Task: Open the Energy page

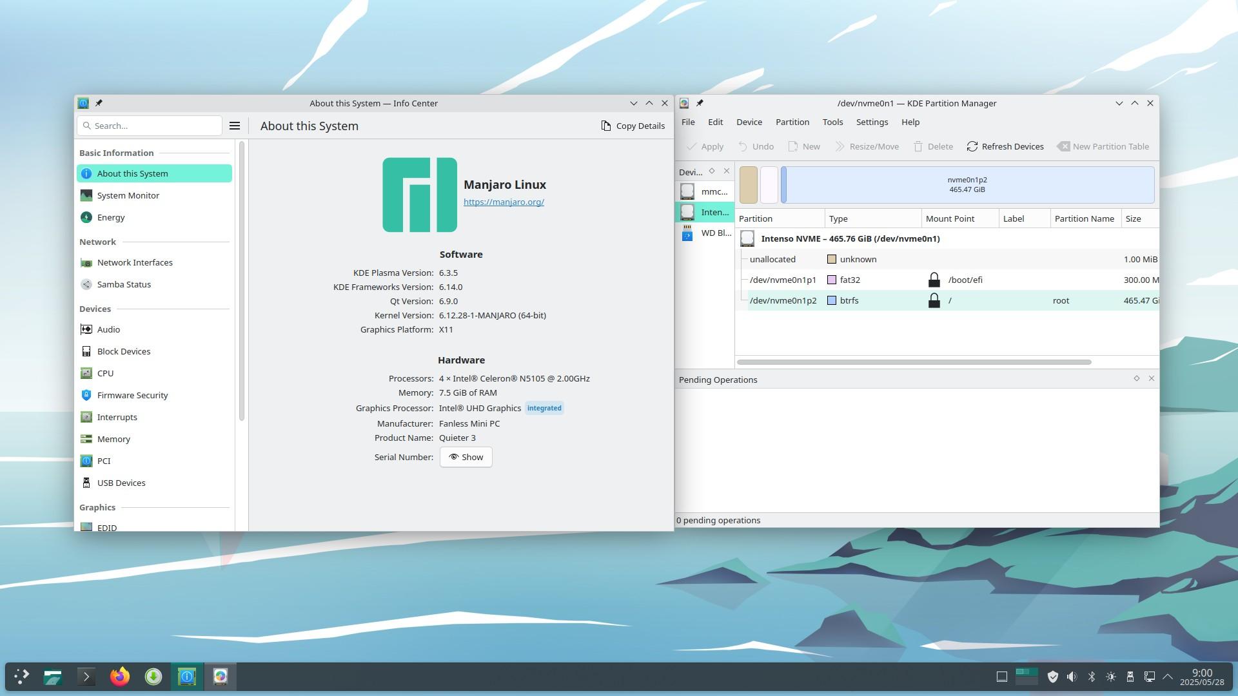Action: point(154,217)
